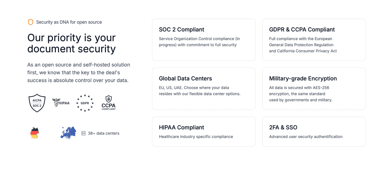The width and height of the screenshot is (383, 170).
Task: Select the "SOC 2 Compliant" card heading
Action: tap(181, 30)
